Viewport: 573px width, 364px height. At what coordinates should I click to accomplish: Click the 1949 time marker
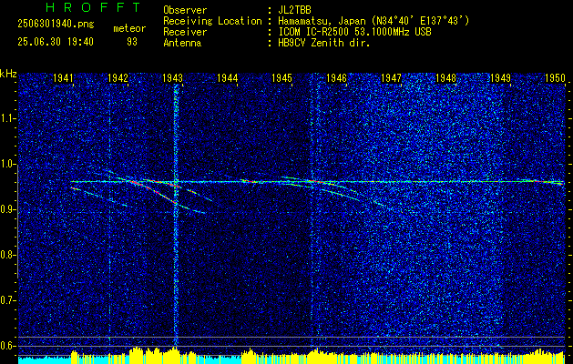(500, 77)
